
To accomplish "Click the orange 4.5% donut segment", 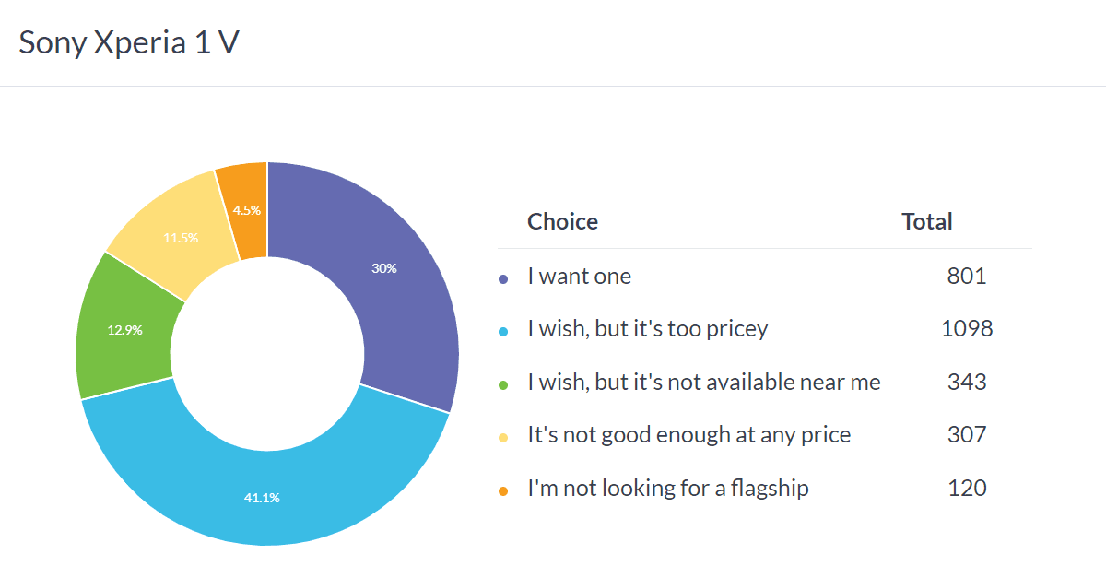I will click(244, 210).
